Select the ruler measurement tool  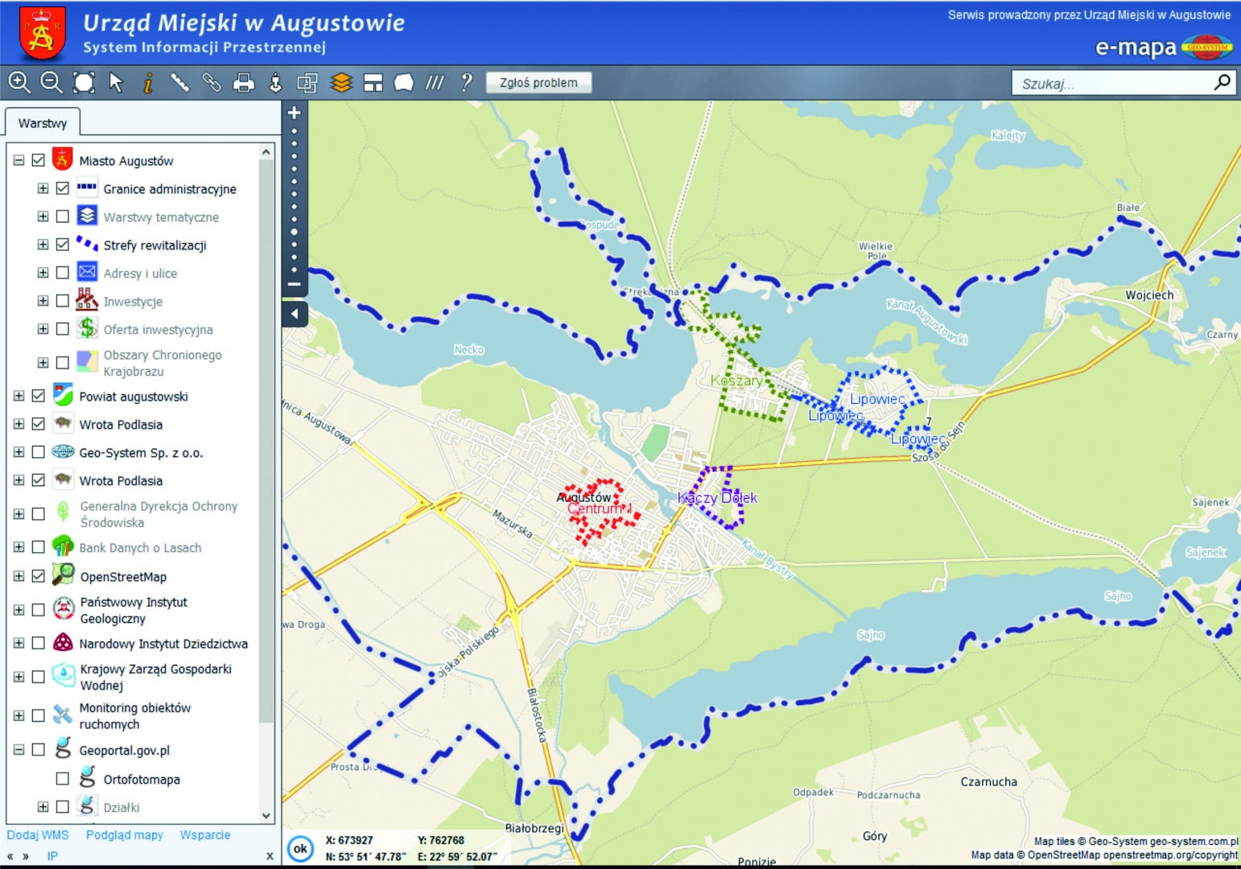(179, 82)
